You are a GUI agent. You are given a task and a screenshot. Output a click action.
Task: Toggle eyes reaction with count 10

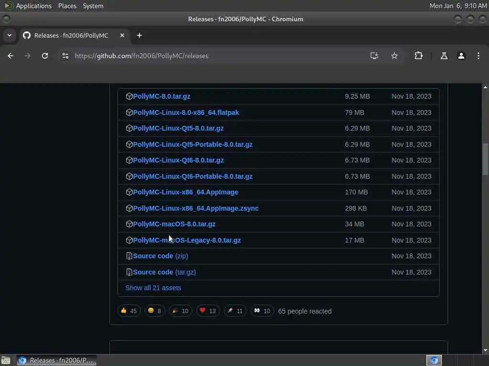click(x=262, y=311)
